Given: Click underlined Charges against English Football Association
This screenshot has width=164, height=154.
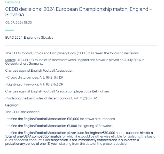Looking at the screenshot, I should (x=40, y=70).
